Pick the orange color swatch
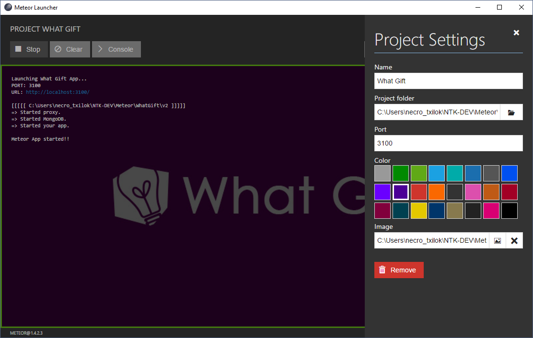 tap(437, 192)
